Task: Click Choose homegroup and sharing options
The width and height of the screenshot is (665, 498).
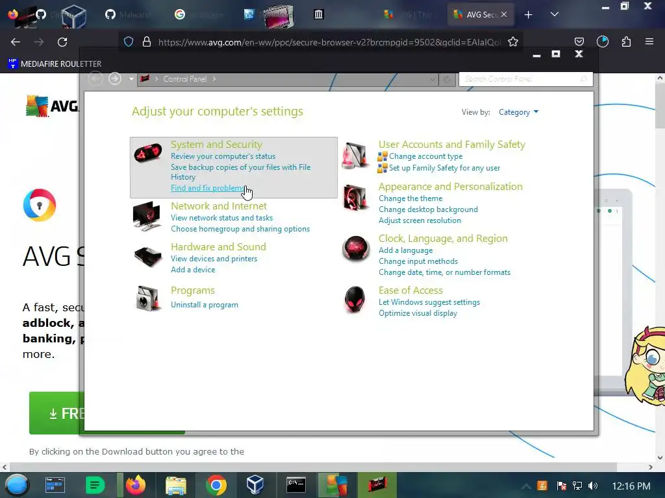Action: click(x=240, y=229)
